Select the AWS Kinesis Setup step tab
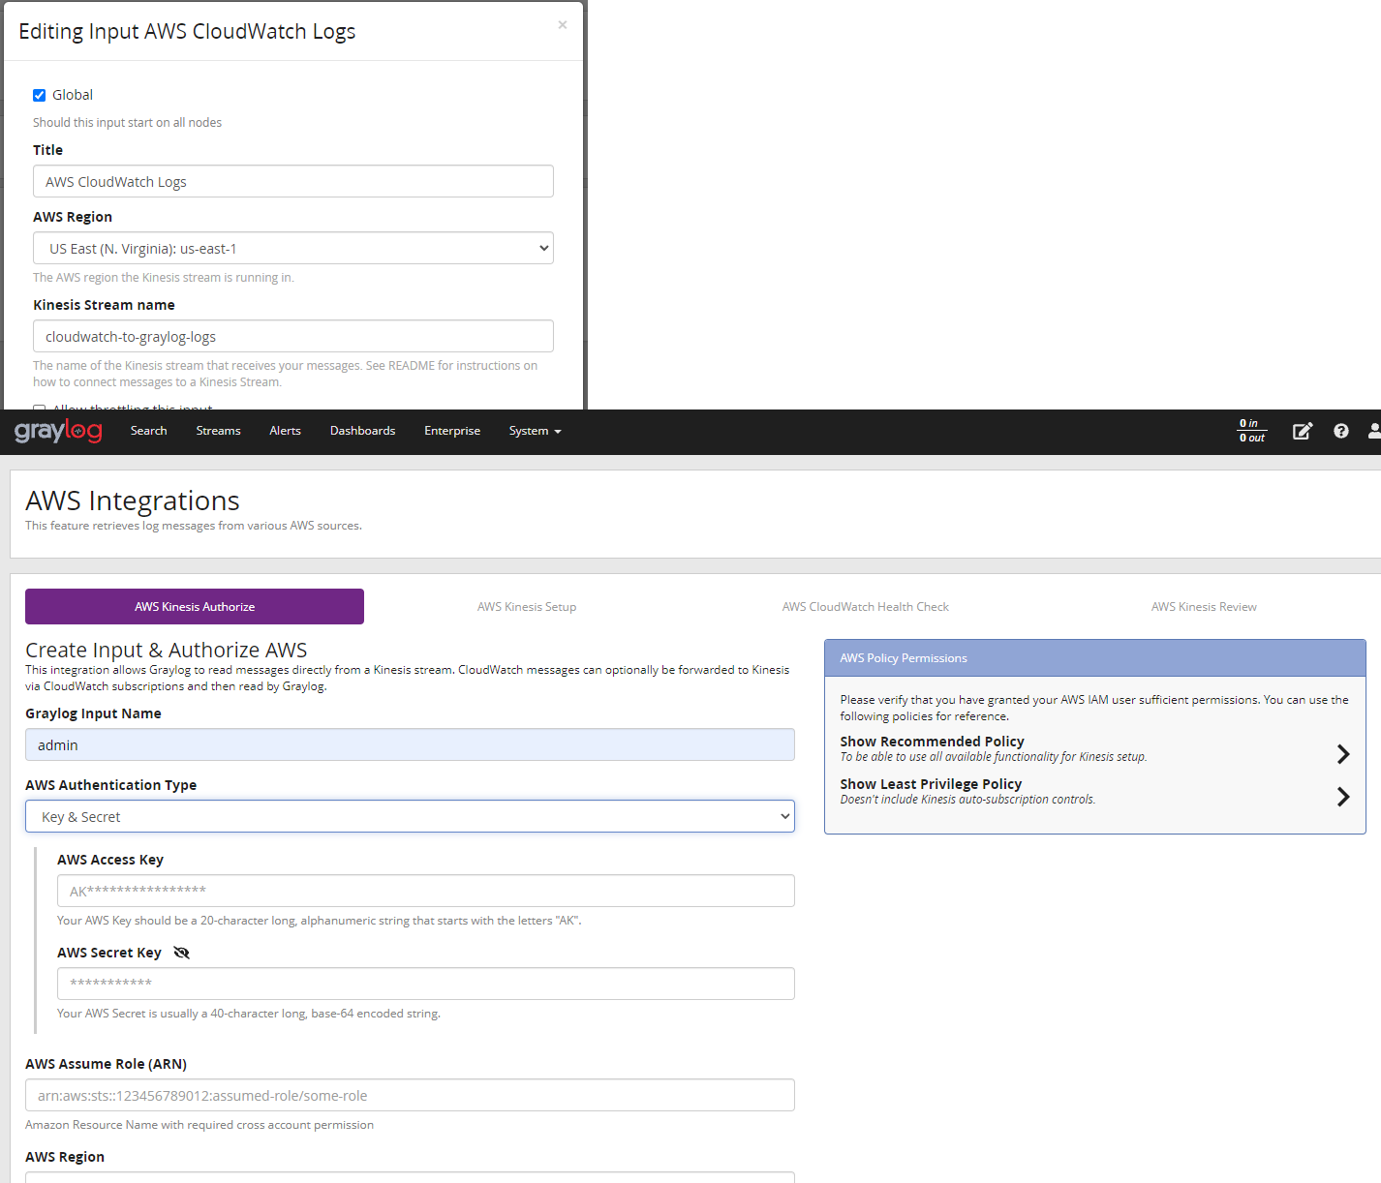1381x1183 pixels. pyautogui.click(x=527, y=607)
